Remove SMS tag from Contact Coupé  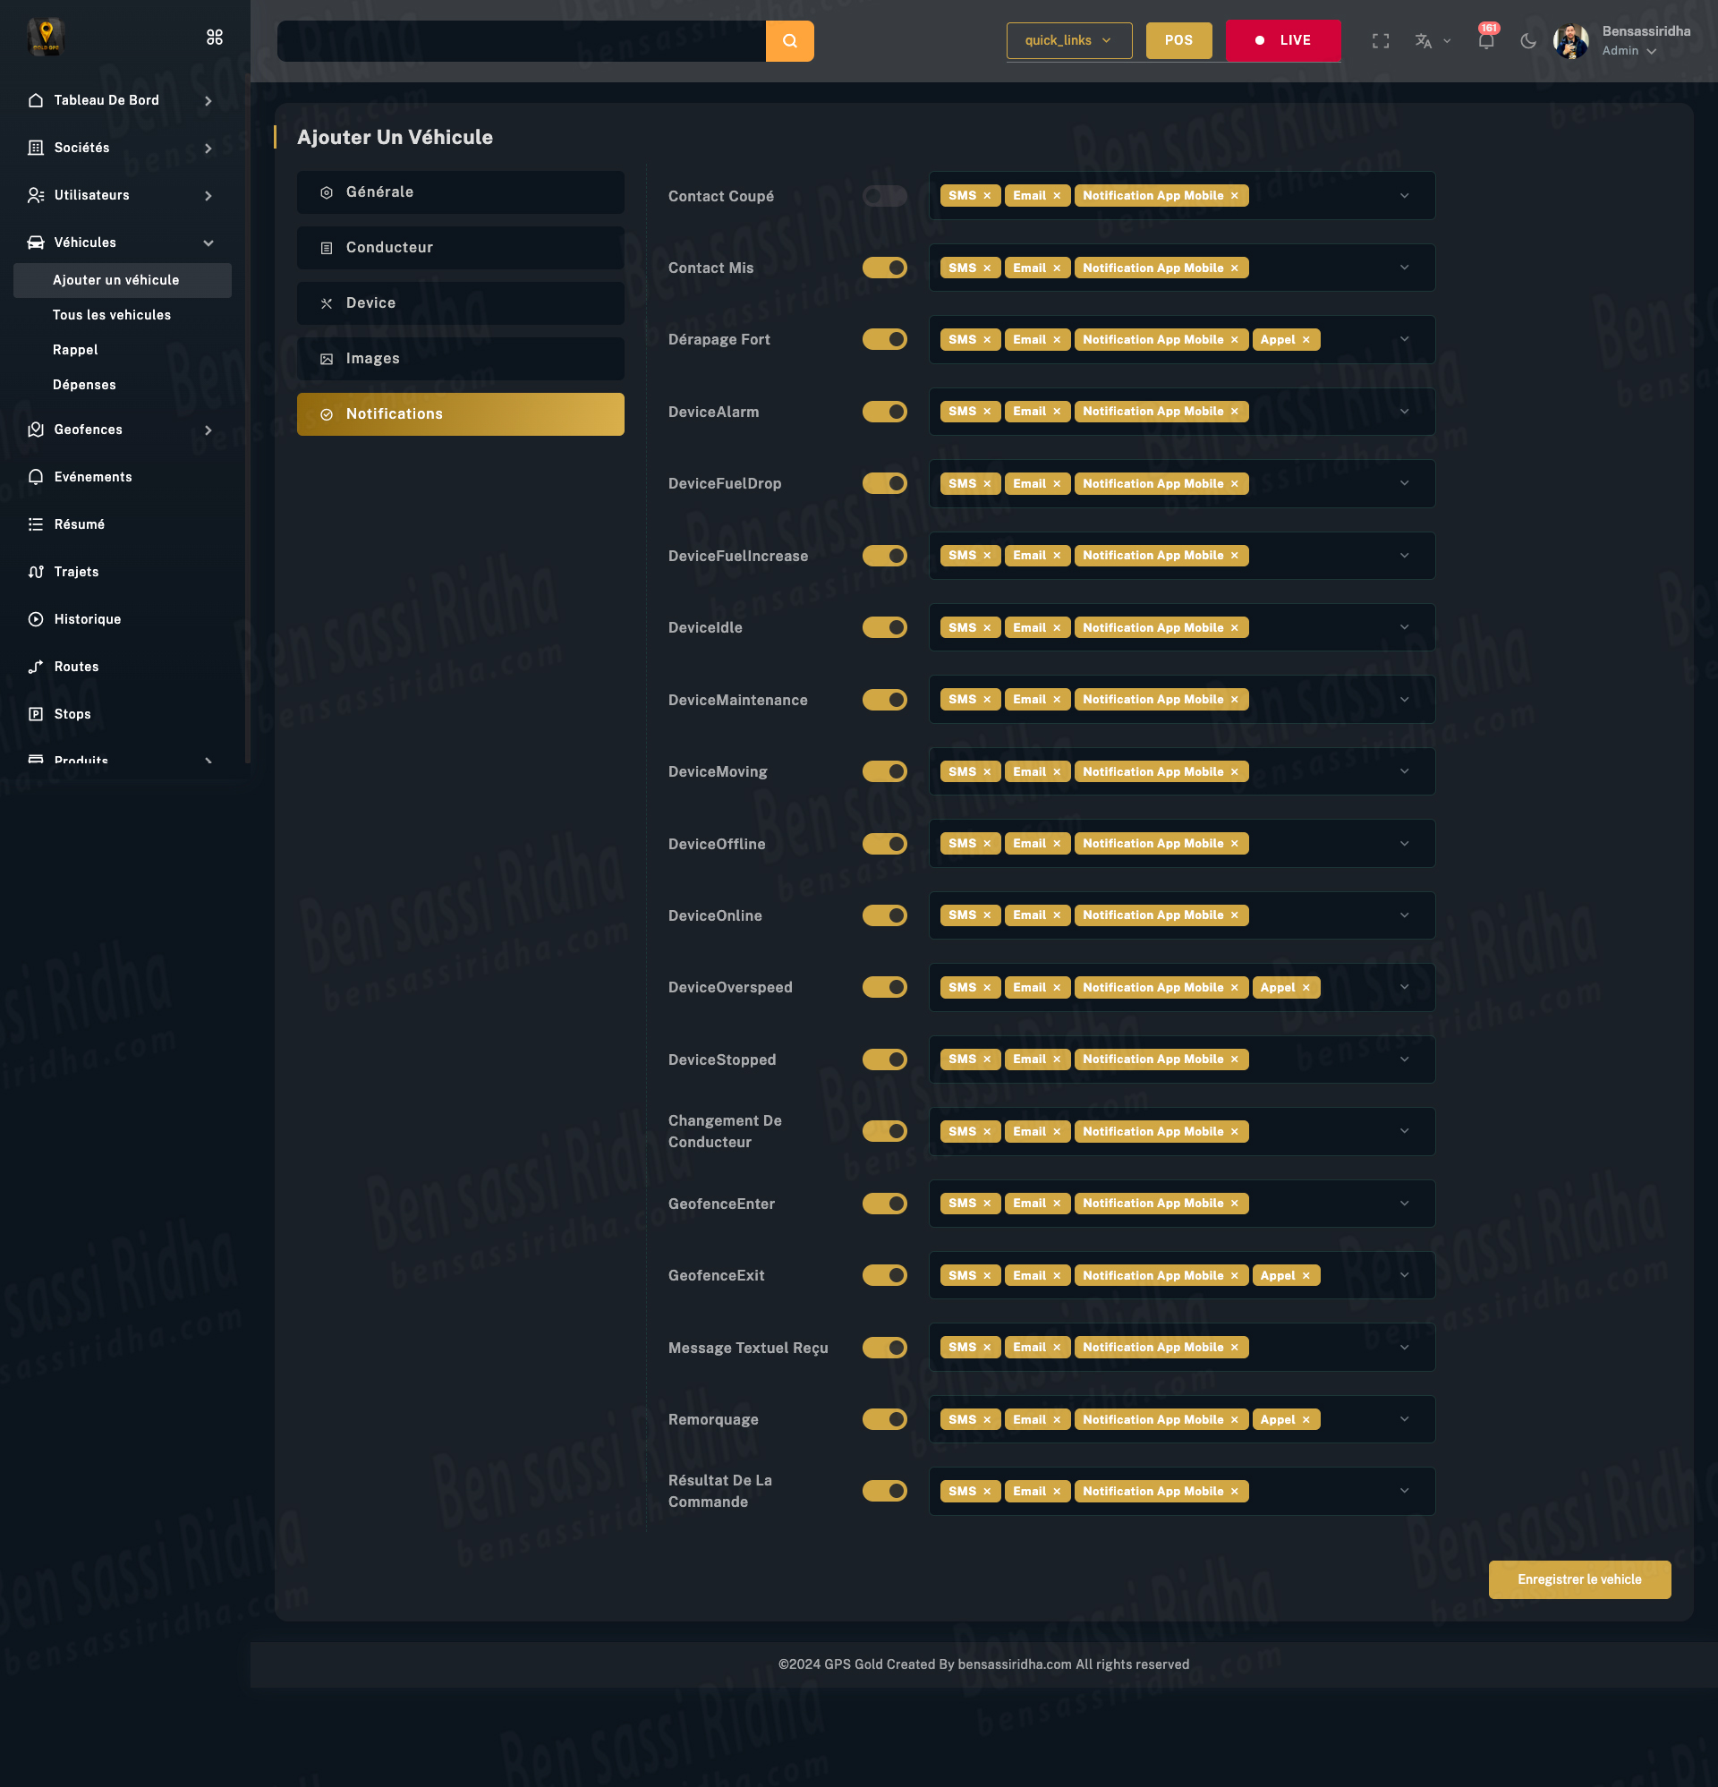coord(987,196)
